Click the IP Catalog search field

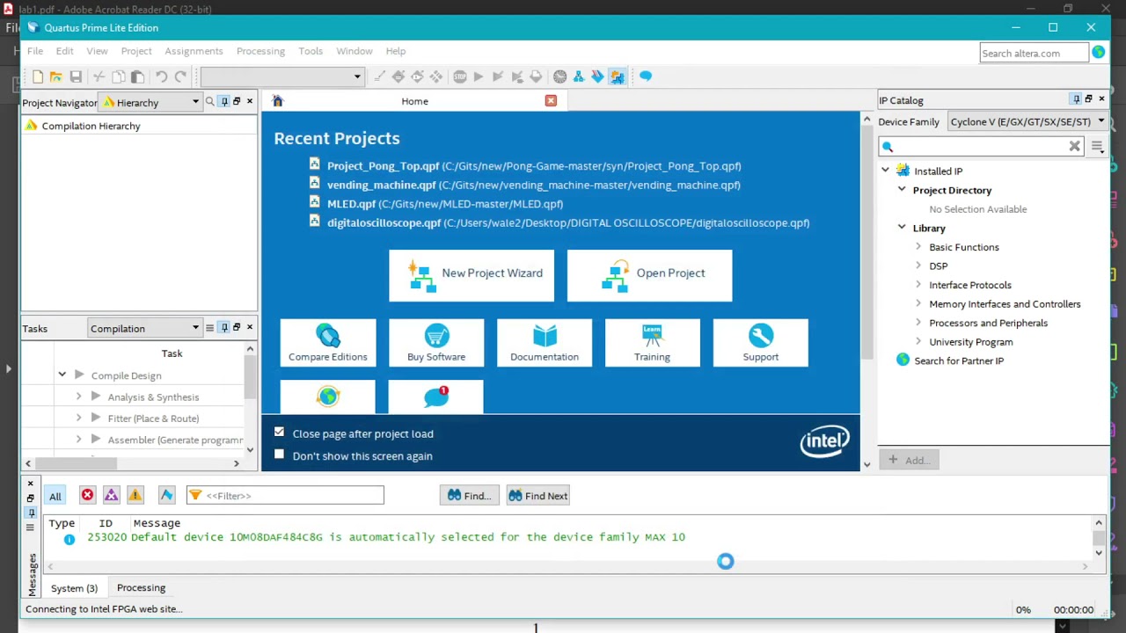(x=981, y=147)
